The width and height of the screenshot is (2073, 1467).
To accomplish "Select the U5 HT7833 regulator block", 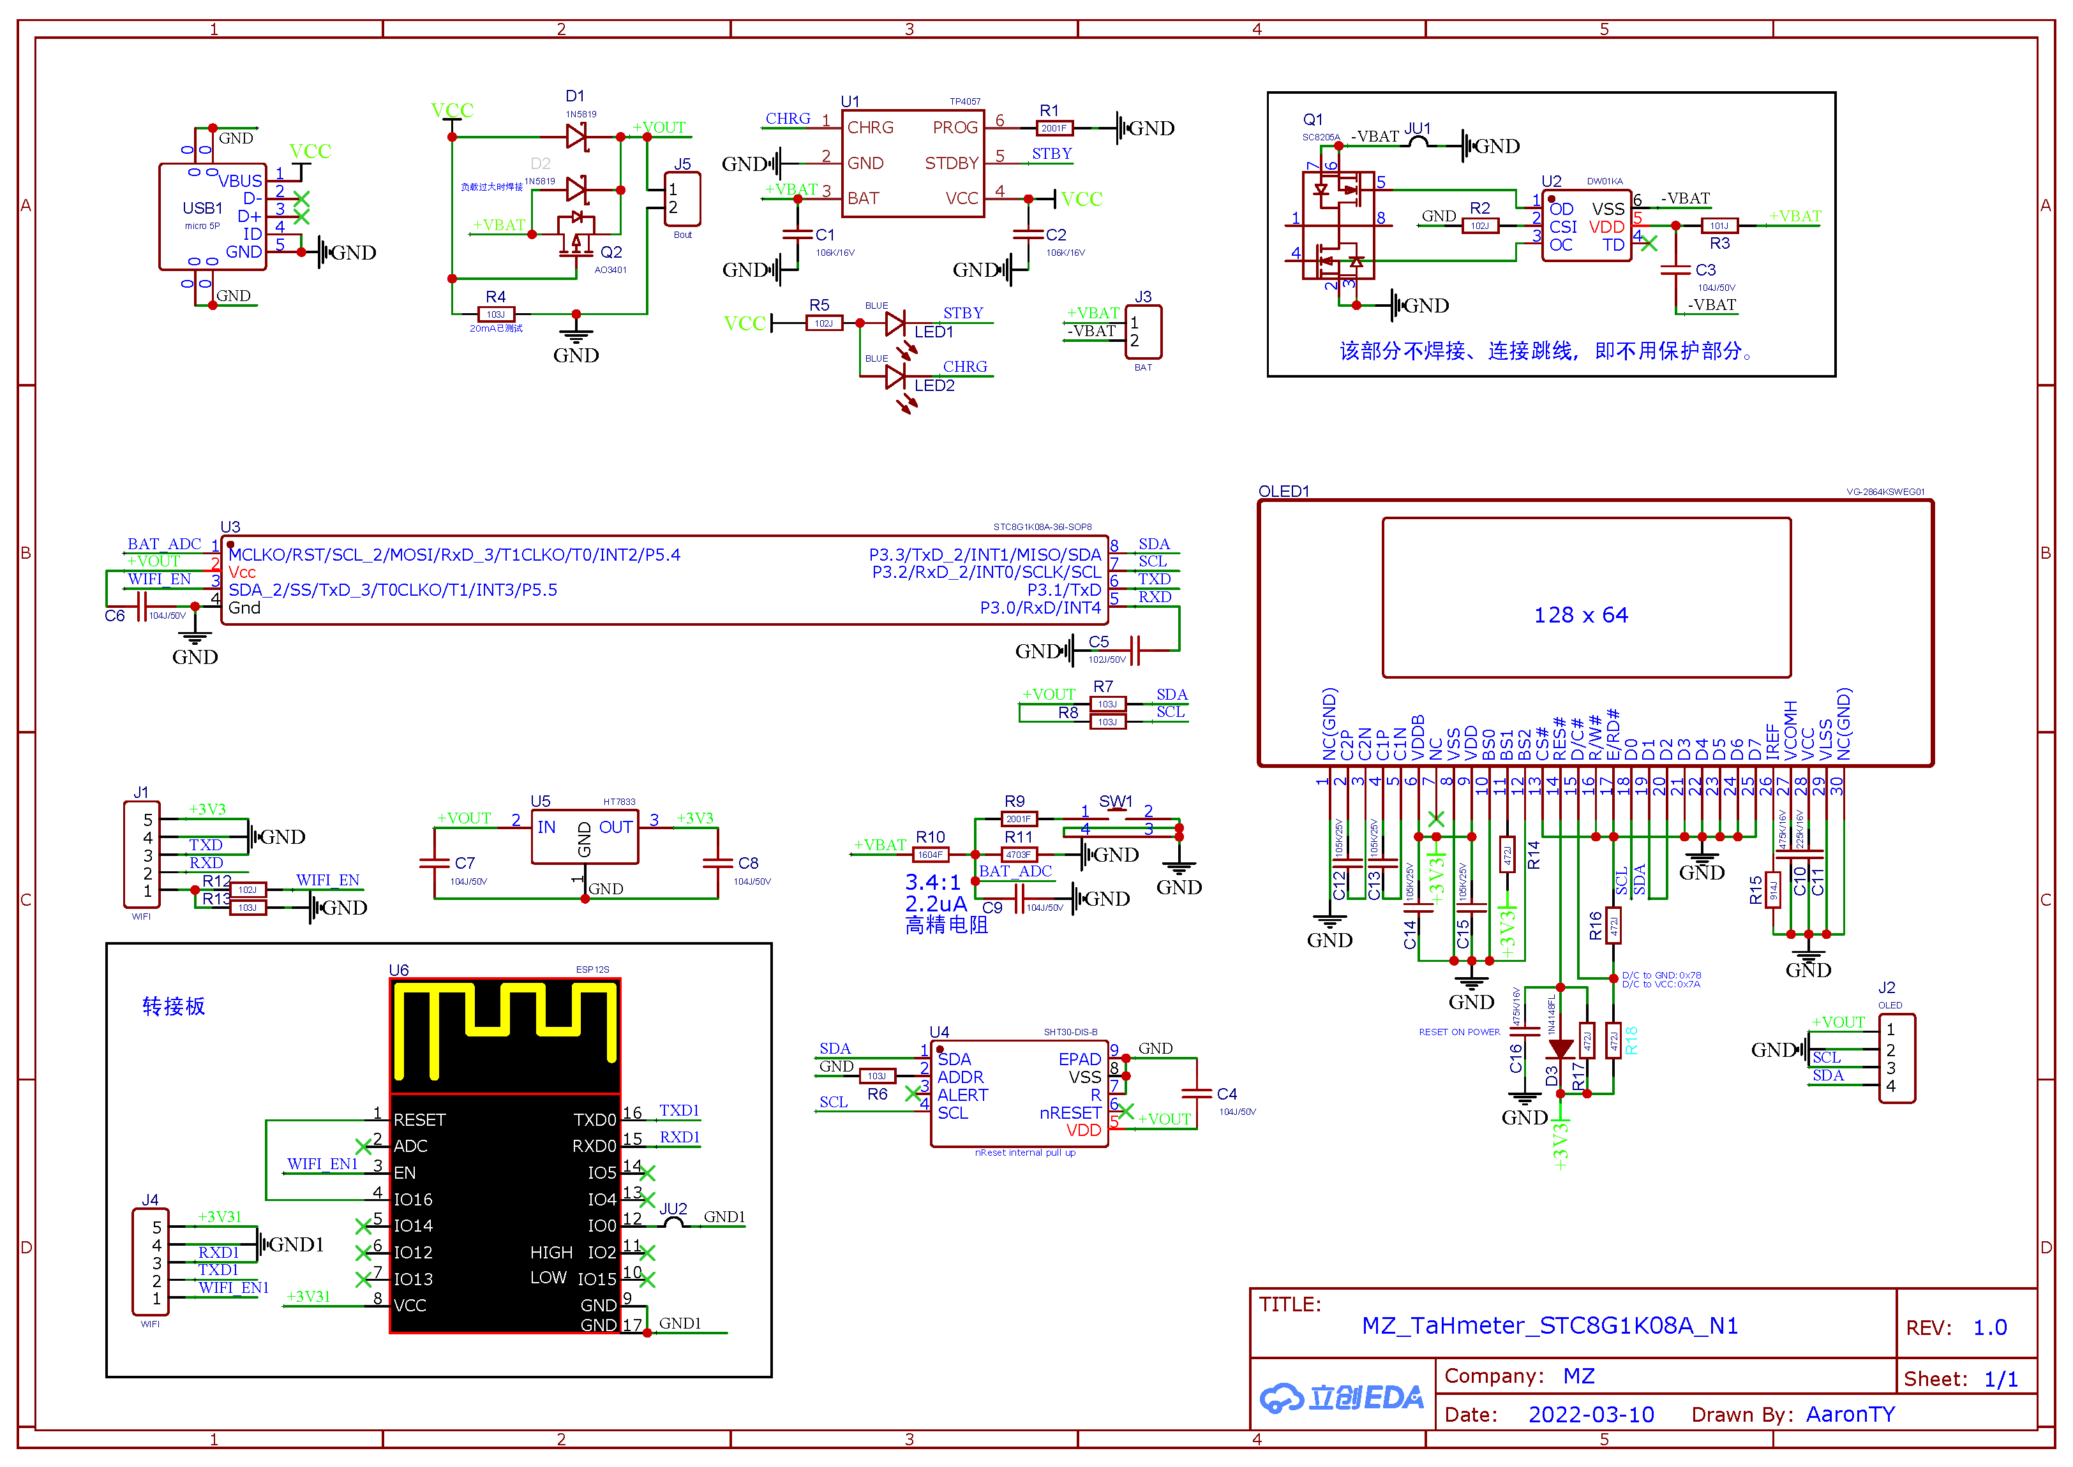I will [x=585, y=836].
